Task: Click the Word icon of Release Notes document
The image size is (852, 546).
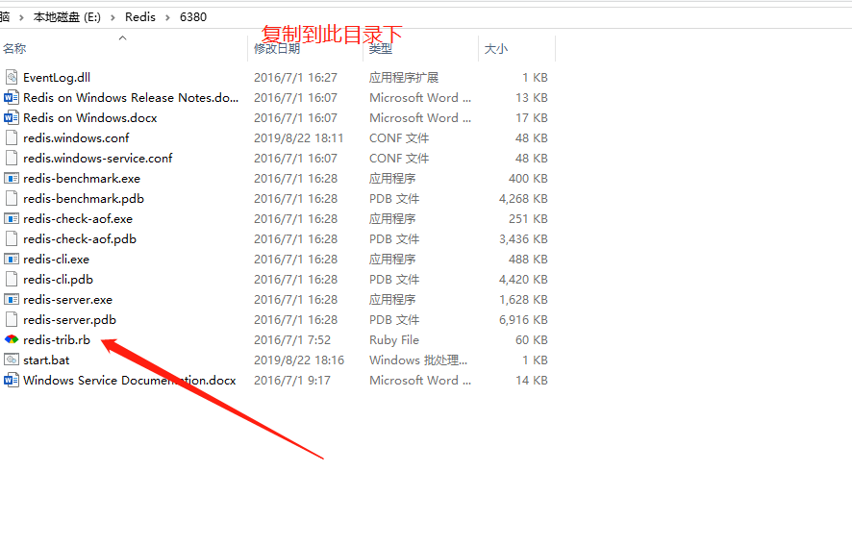Action: (x=12, y=98)
